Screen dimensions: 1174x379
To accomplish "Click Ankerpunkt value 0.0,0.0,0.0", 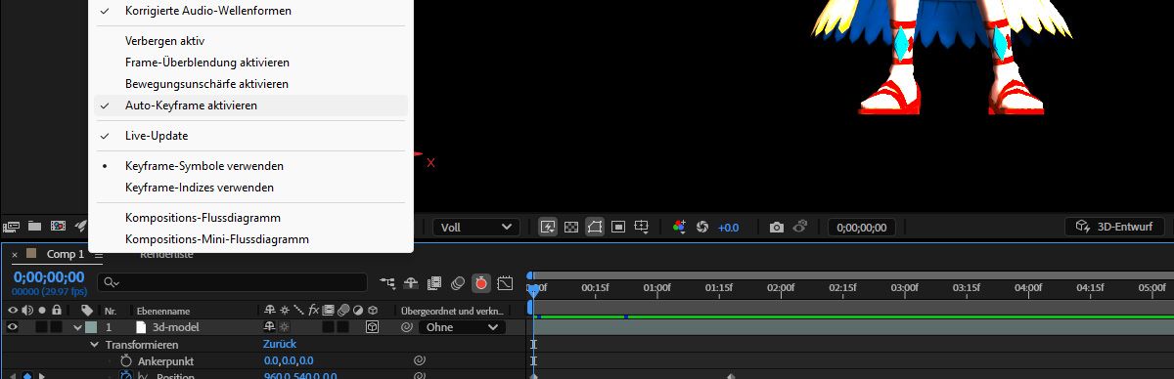I will [289, 361].
